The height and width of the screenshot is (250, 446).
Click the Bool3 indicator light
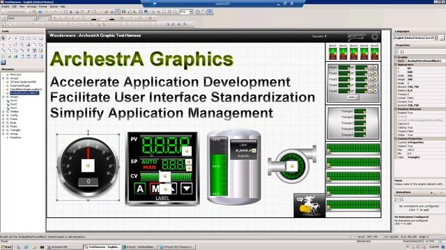coord(353,54)
